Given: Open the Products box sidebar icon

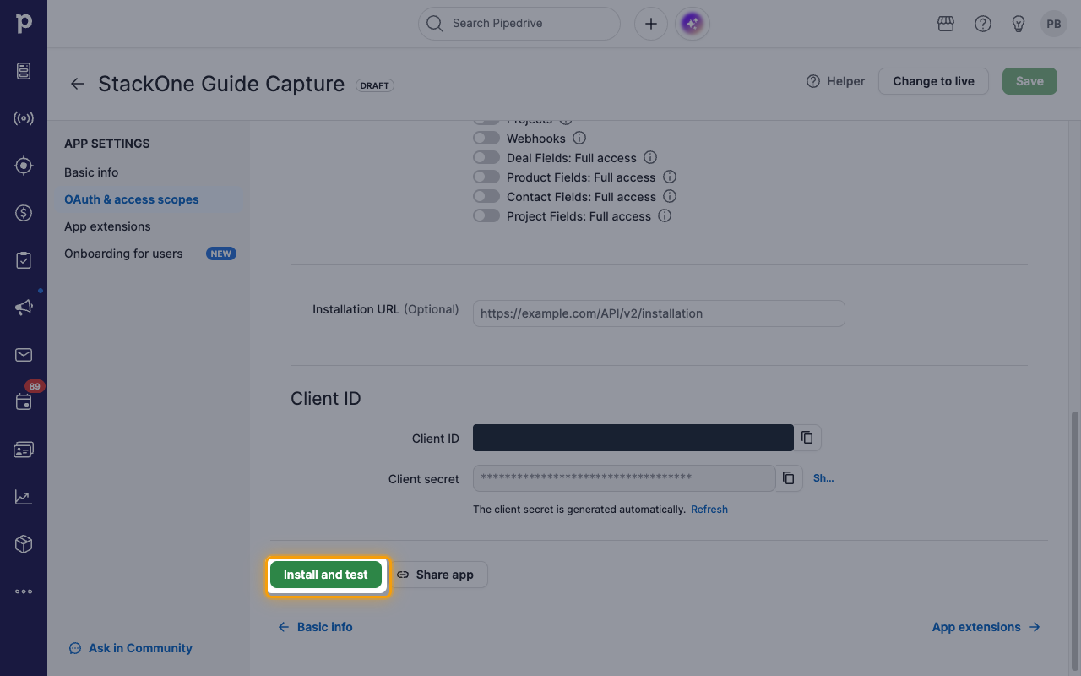Looking at the screenshot, I should (x=24, y=544).
